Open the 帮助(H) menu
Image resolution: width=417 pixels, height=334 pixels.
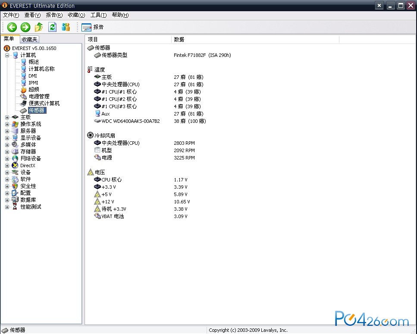tap(120, 15)
